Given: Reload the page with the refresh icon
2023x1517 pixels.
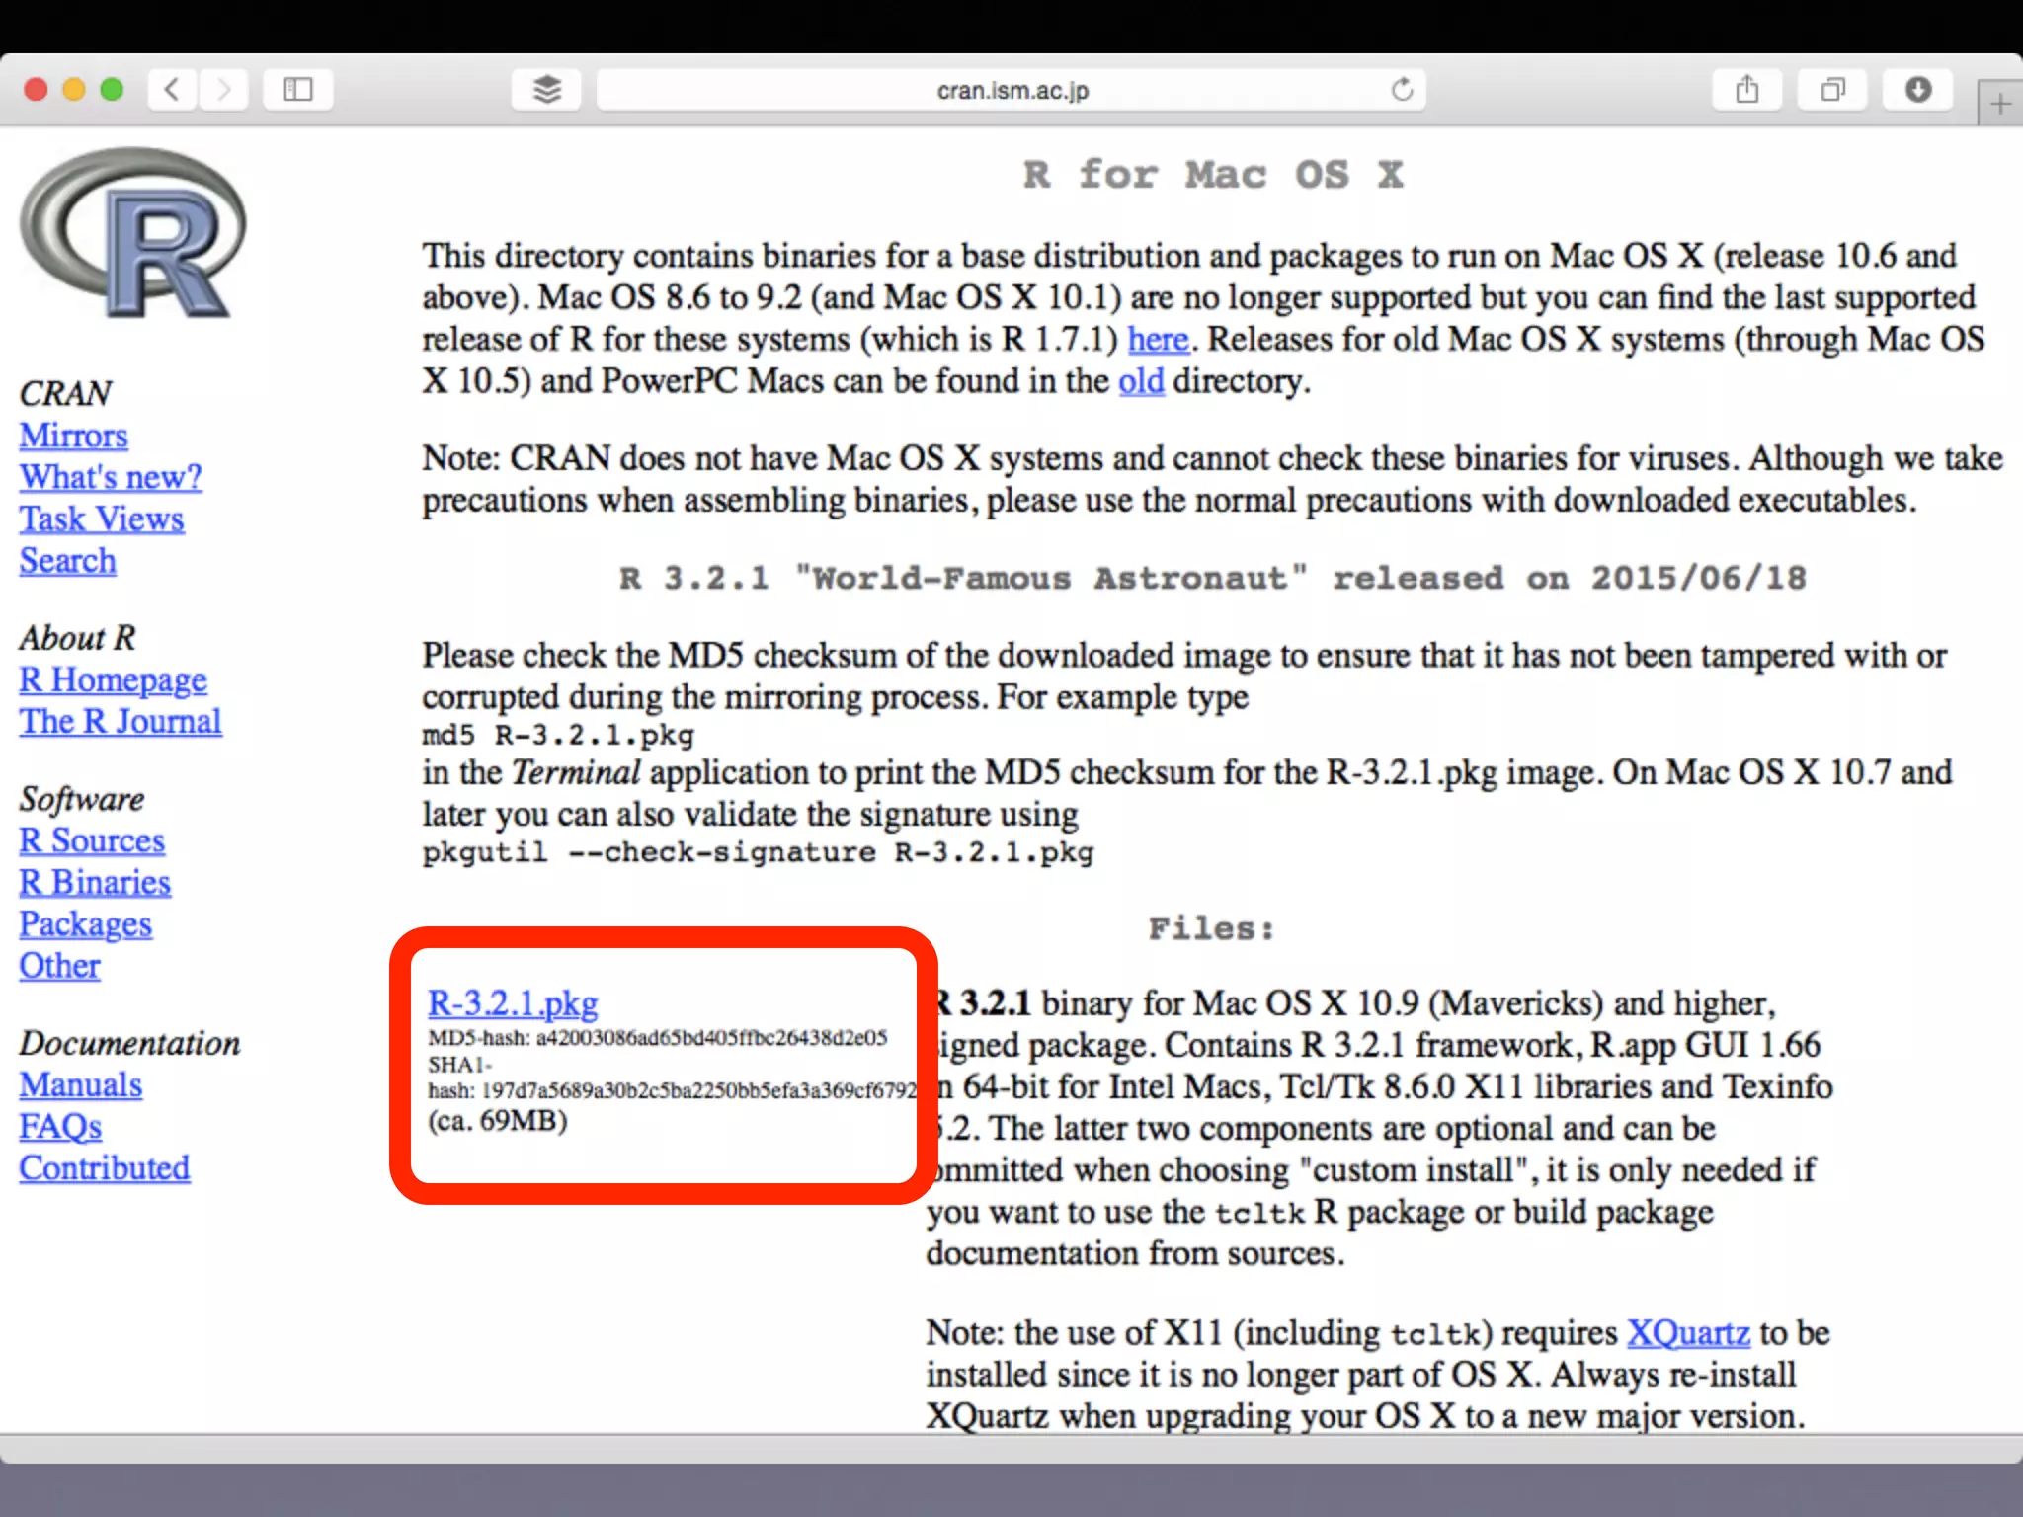Looking at the screenshot, I should 1402,90.
